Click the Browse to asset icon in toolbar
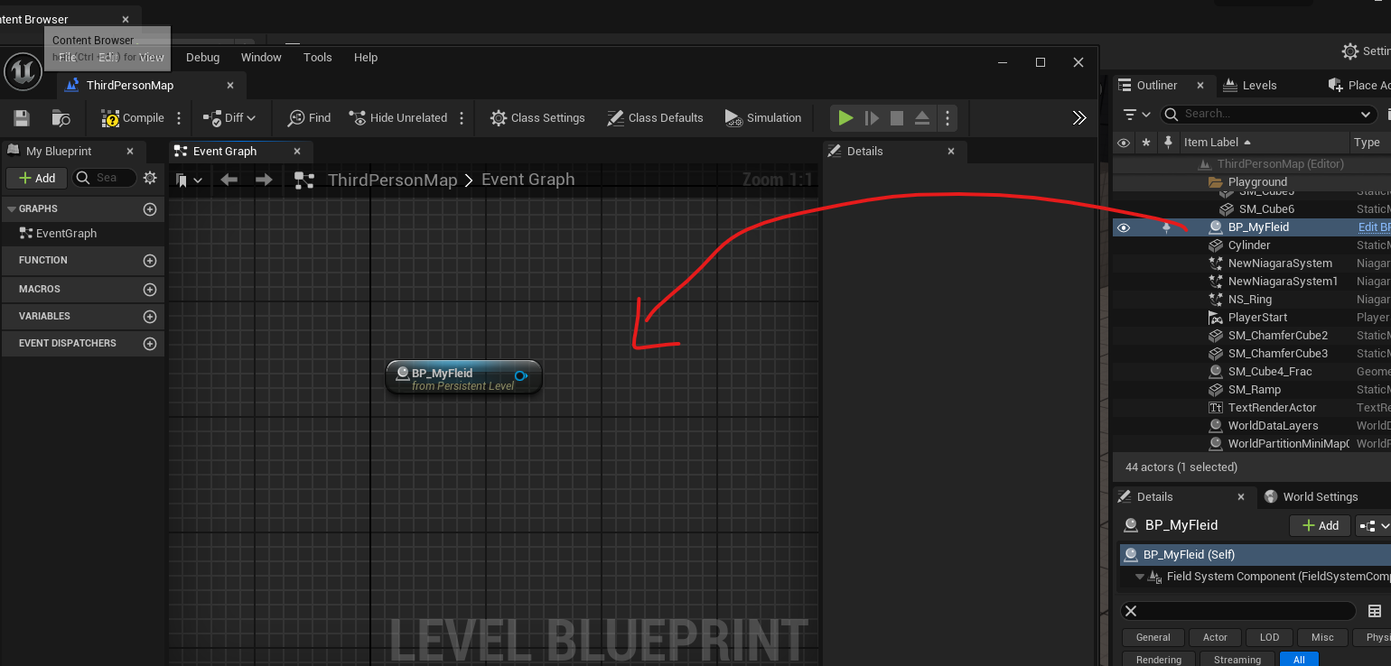Screen dimensions: 1391x666 (61, 118)
